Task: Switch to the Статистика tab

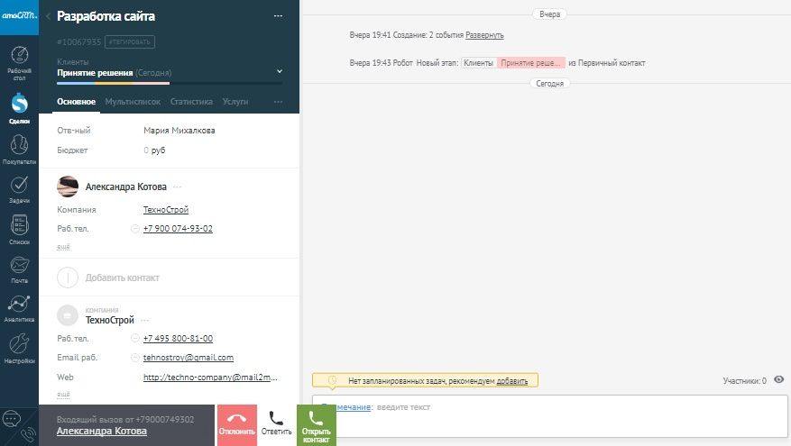Action: point(191,102)
